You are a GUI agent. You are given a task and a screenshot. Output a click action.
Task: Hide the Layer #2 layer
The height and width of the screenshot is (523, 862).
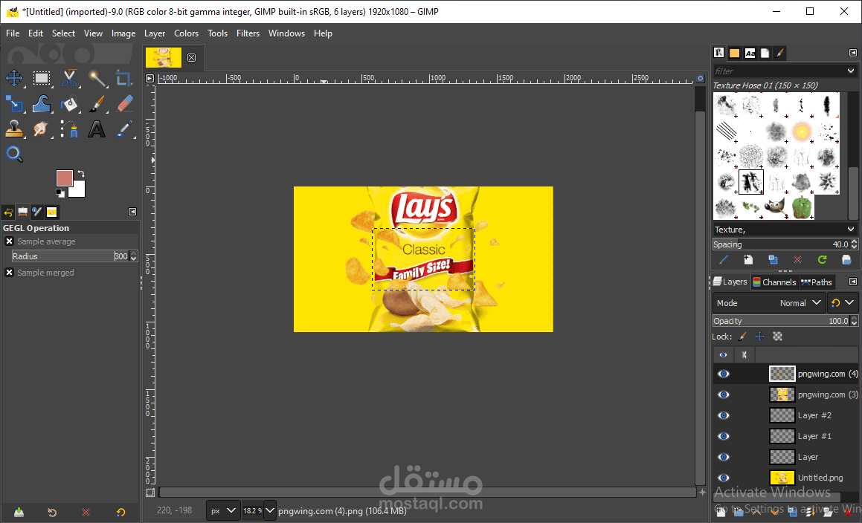(x=724, y=415)
